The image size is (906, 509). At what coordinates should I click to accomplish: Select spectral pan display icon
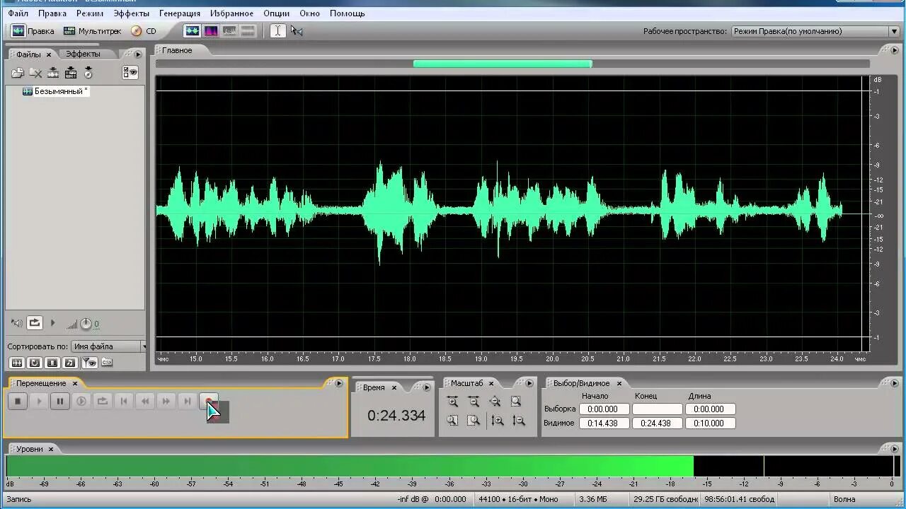(229, 31)
